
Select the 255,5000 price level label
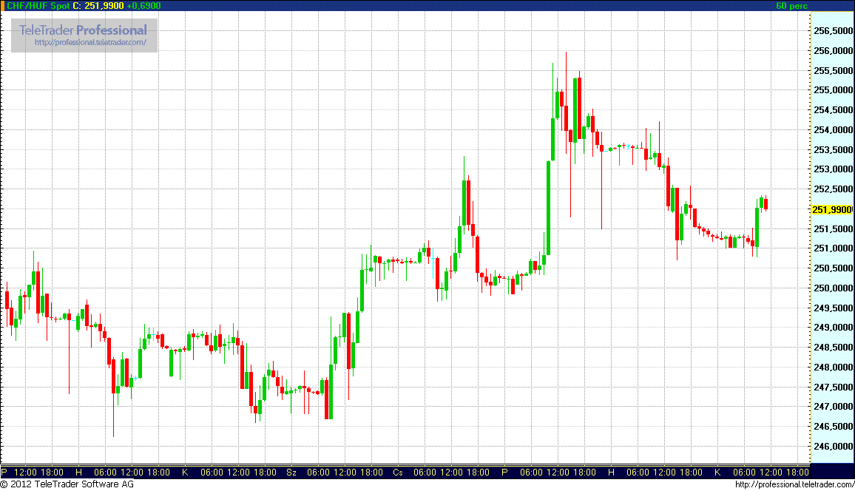[834, 71]
